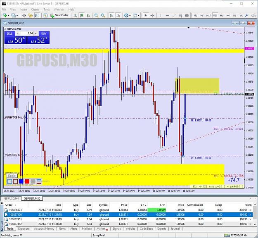
Task: Close order 106826573 with the x
Action: [x=251, y=210]
